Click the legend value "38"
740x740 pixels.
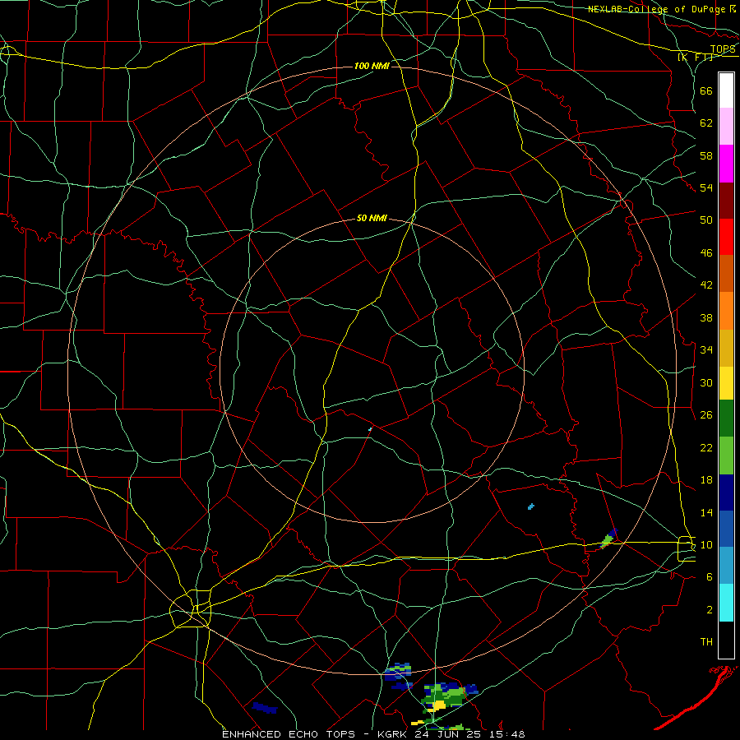tap(706, 317)
